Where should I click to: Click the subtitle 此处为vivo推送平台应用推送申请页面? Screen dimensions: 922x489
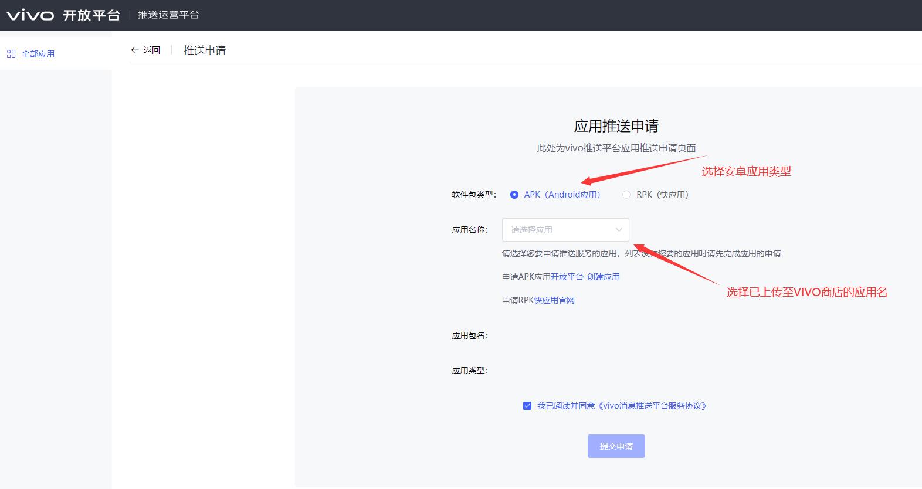[x=616, y=148]
